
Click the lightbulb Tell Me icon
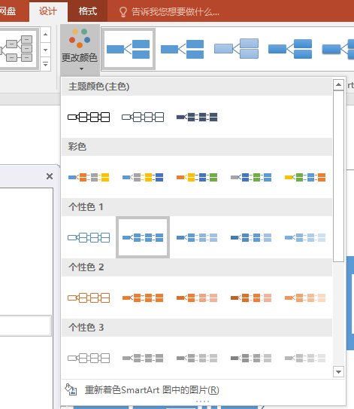(x=123, y=12)
